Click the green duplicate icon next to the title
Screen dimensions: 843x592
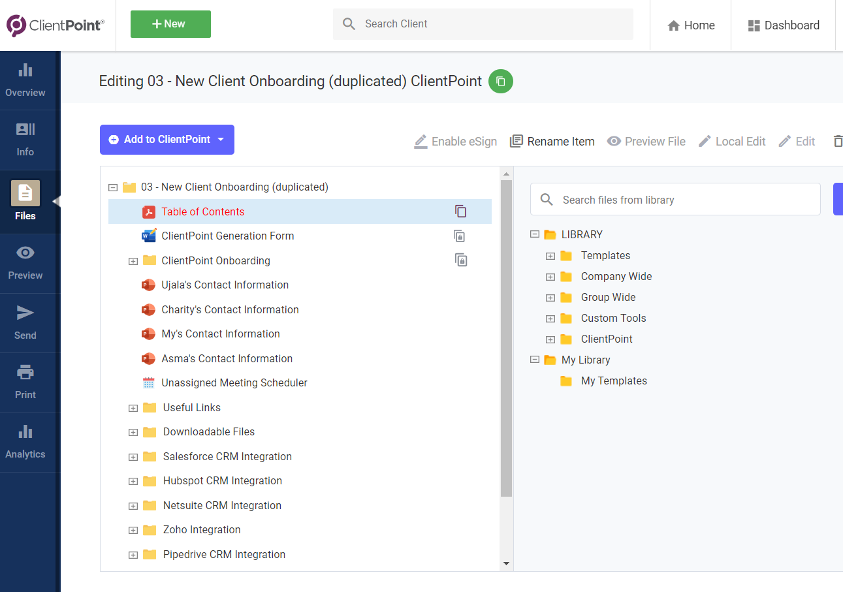500,81
